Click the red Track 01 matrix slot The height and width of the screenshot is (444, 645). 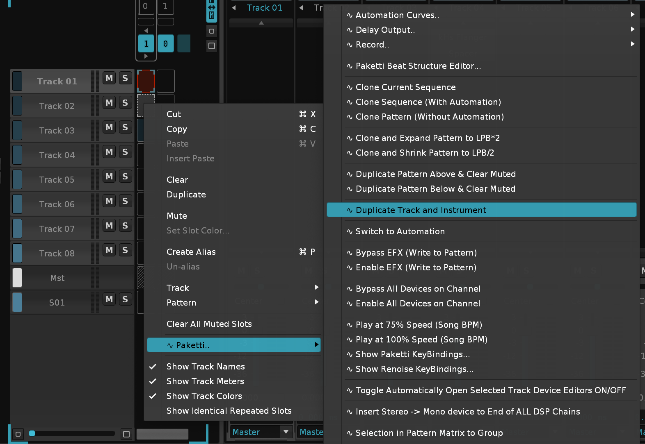(x=146, y=81)
